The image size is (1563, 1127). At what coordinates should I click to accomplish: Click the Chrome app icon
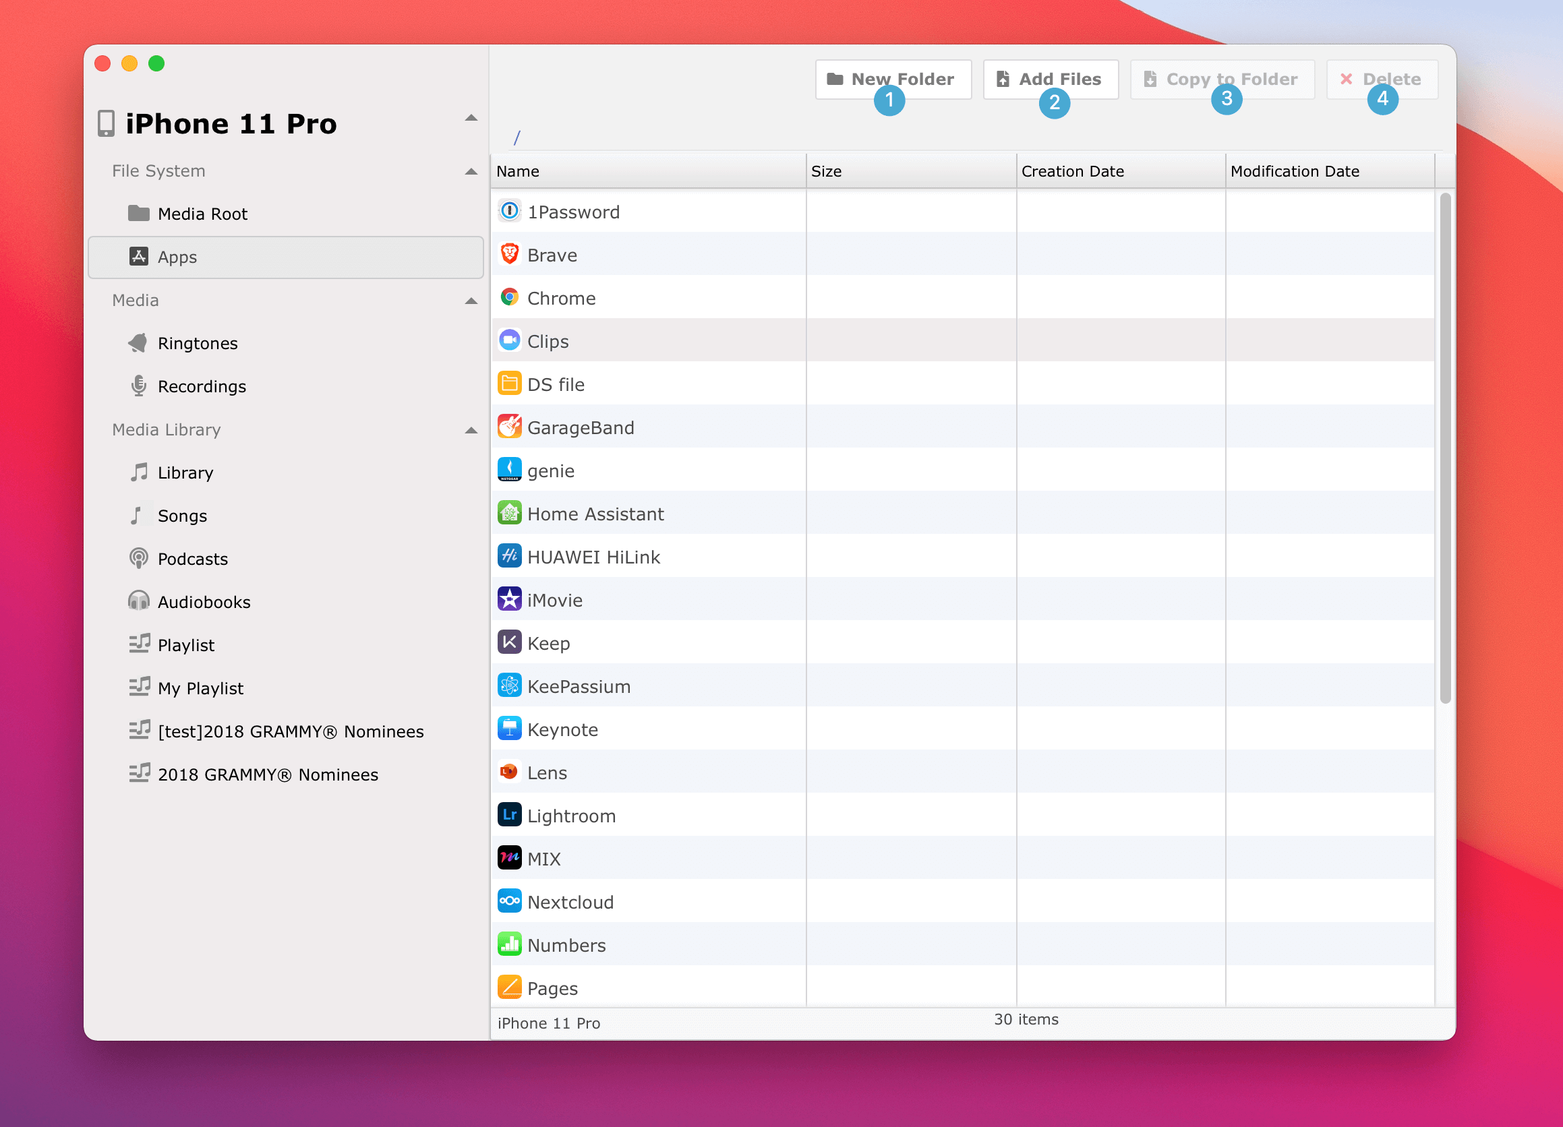coord(509,298)
